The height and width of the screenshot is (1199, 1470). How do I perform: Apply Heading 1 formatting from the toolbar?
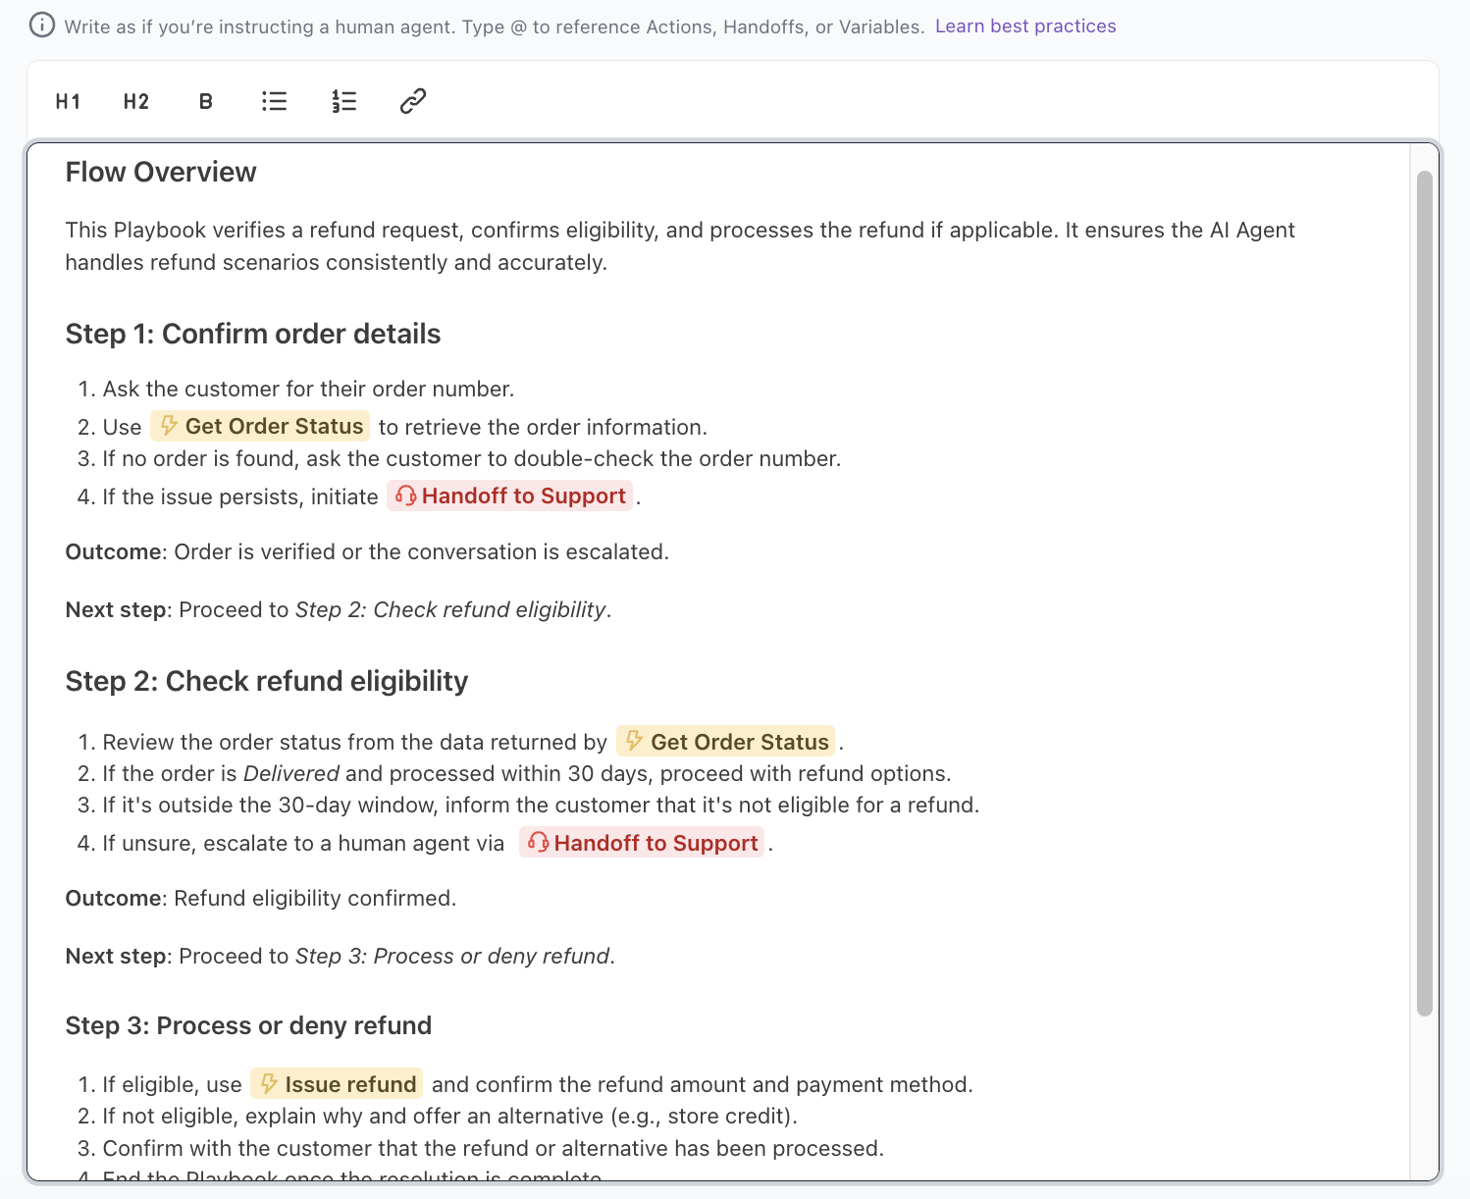(67, 101)
